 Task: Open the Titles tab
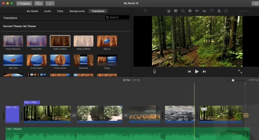(60, 11)
